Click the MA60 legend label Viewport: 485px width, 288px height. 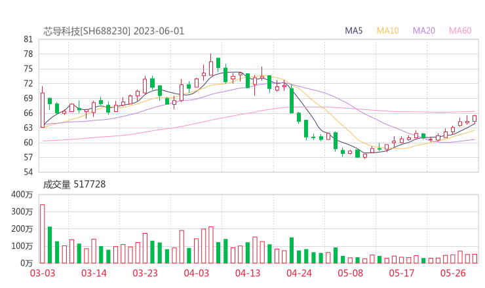point(460,31)
